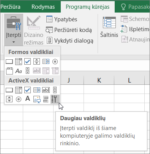Screen dimensions: 150x154
Task: Click the Dizaino režimas button
Action: (33, 30)
